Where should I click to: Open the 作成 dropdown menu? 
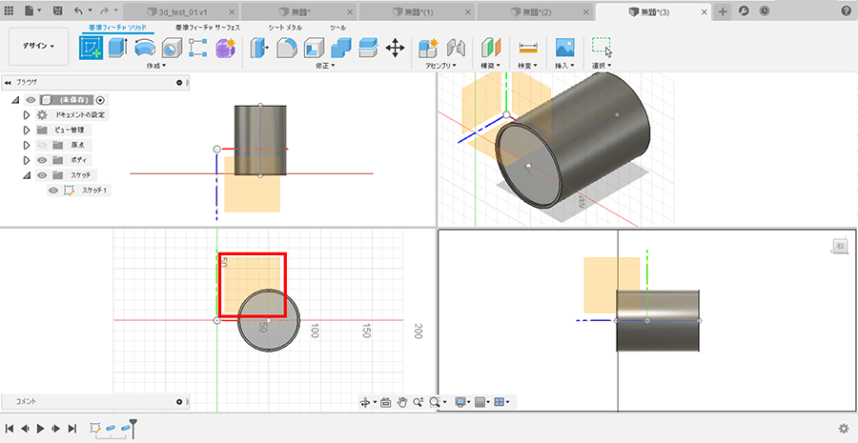pyautogui.click(x=156, y=67)
